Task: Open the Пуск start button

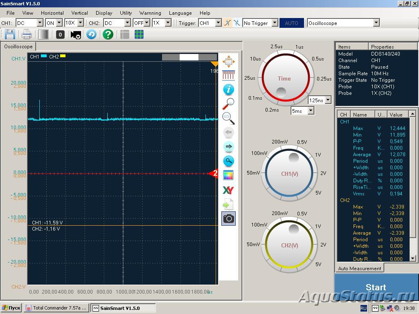Action: 11,308
